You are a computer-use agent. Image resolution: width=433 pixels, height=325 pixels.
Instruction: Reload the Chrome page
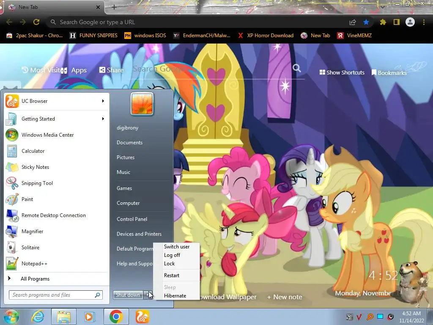(x=36, y=22)
